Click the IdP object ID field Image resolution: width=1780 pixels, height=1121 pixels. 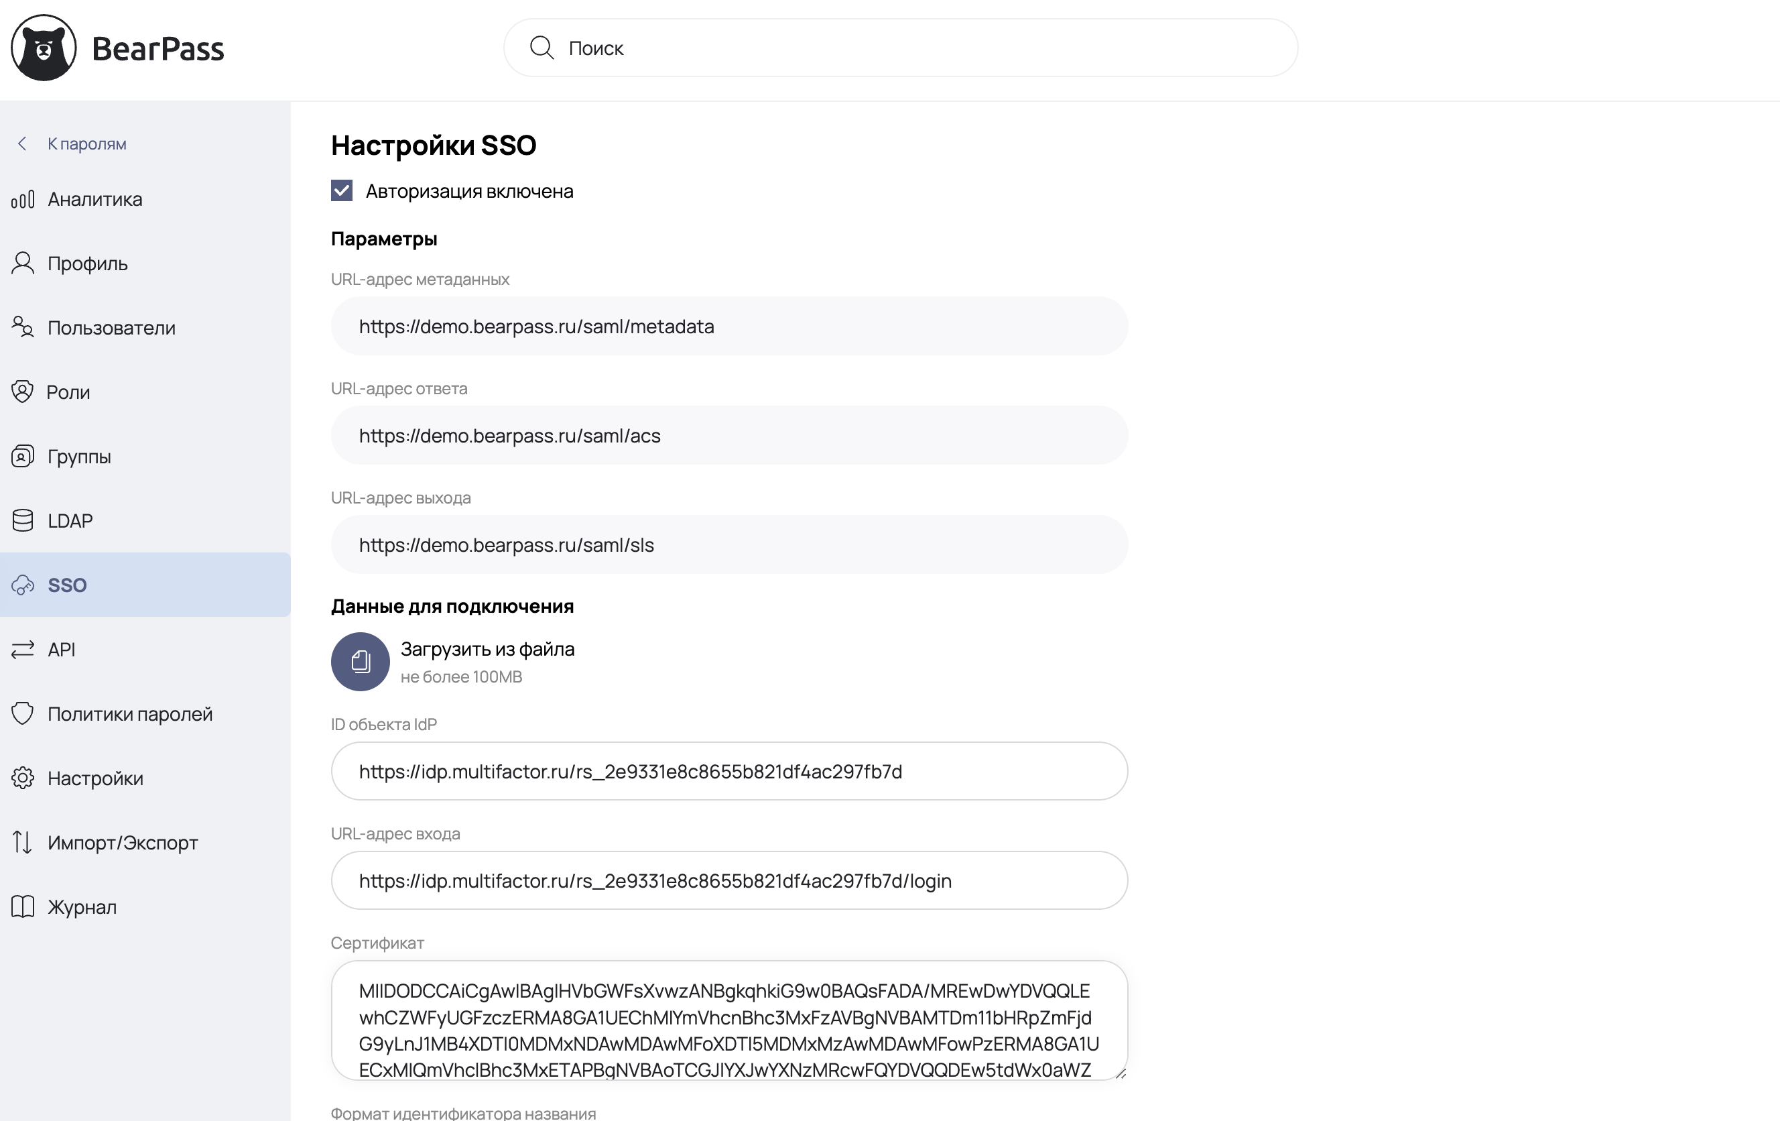coord(729,771)
